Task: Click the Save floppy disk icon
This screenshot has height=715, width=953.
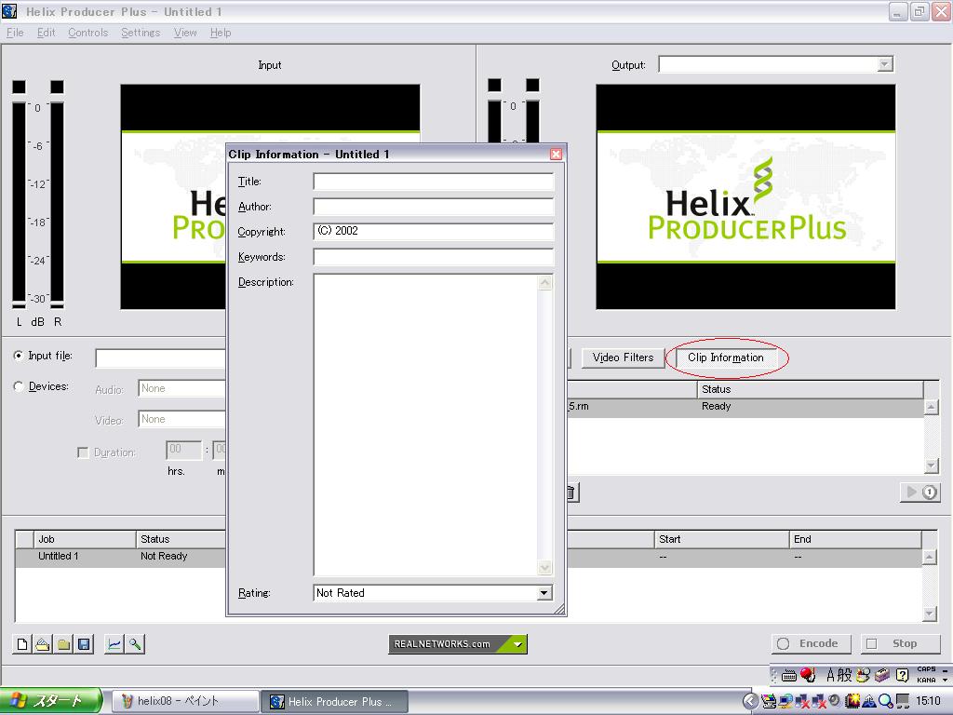Action: [84, 644]
